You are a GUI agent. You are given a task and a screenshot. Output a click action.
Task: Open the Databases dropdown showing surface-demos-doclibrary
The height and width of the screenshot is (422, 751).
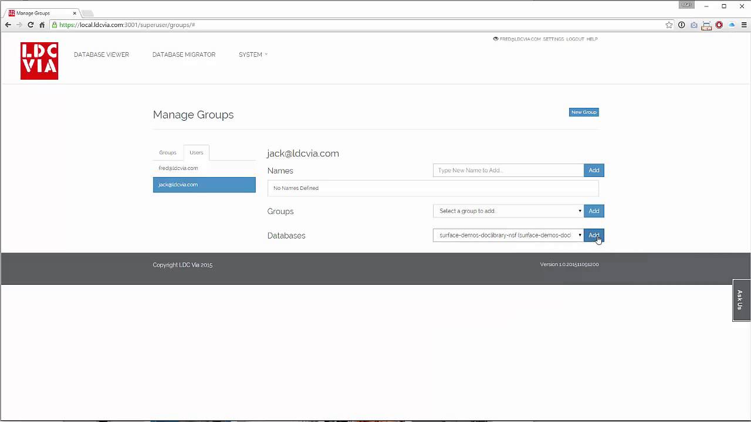point(508,235)
